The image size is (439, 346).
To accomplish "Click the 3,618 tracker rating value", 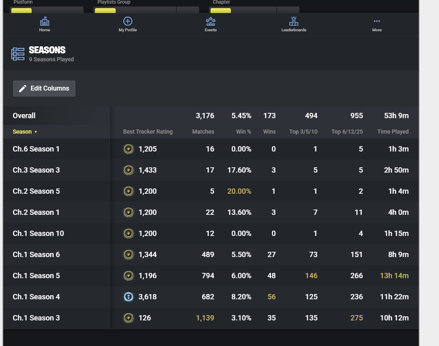I will tap(148, 297).
